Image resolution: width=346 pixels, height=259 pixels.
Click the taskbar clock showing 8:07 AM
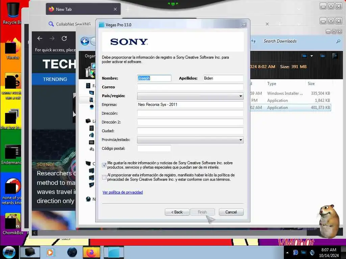pyautogui.click(x=329, y=253)
